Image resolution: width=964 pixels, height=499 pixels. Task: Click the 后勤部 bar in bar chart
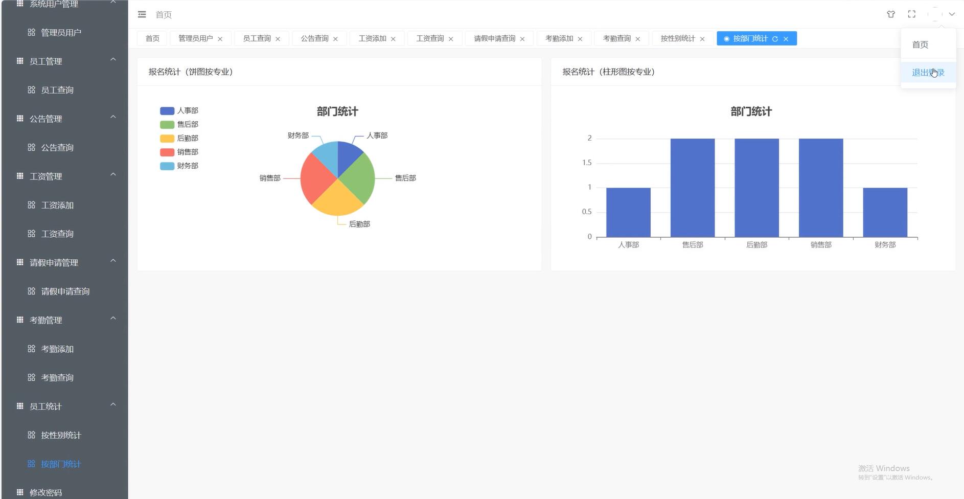tap(756, 188)
